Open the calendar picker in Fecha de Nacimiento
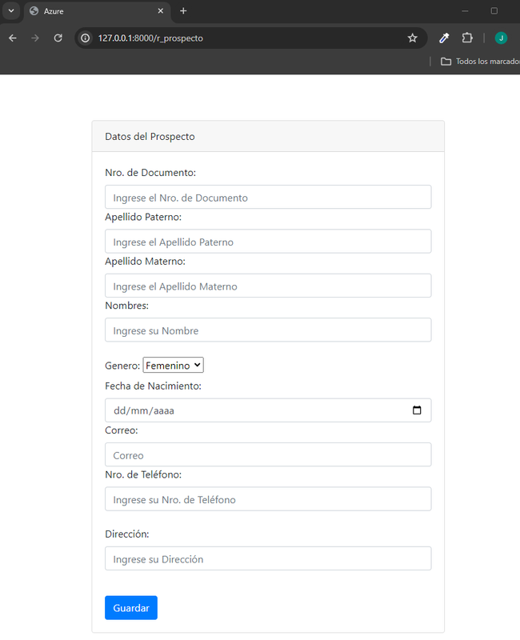 coord(417,410)
